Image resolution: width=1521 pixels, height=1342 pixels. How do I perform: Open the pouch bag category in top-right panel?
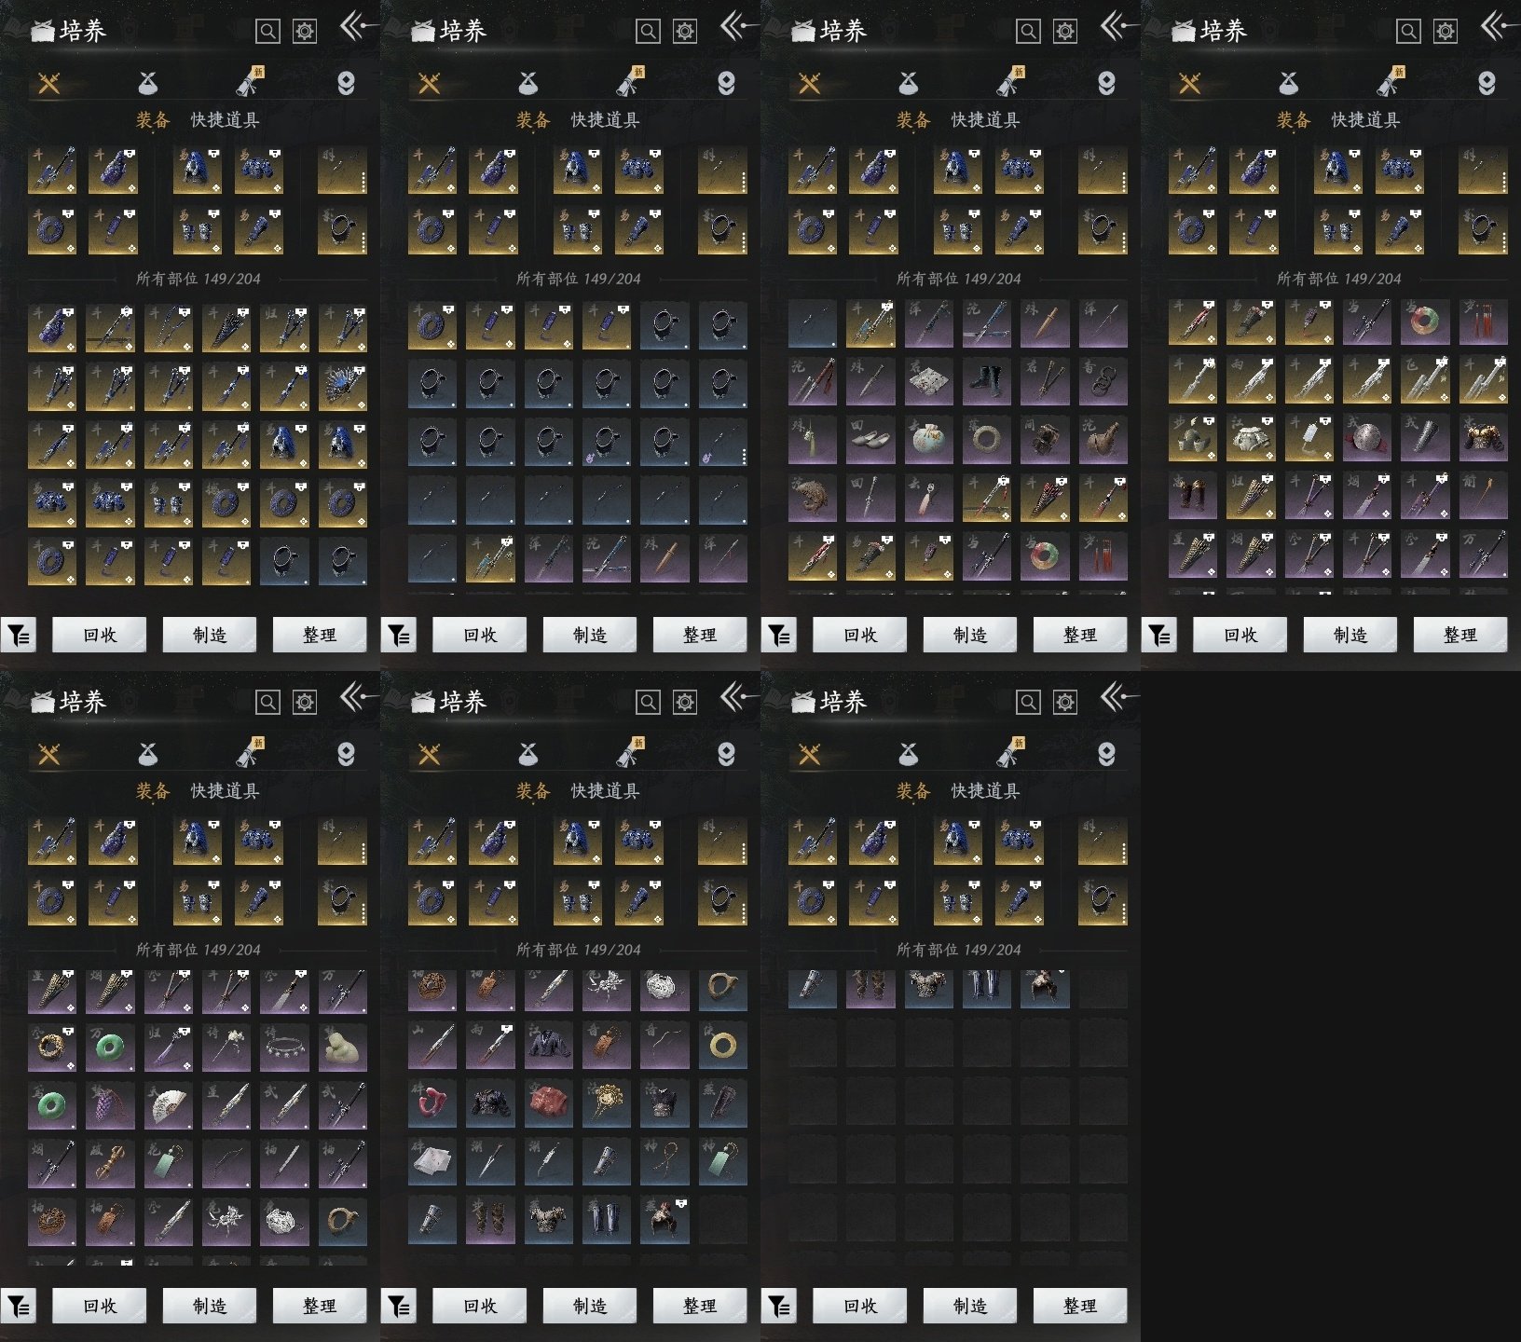click(1288, 84)
